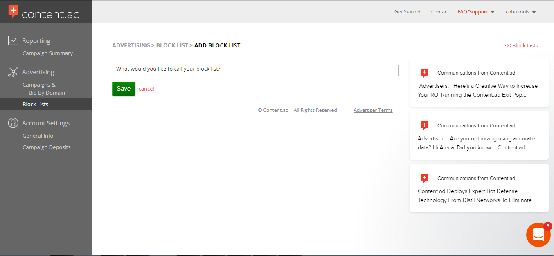Go back via << Block Lists link

(521, 45)
